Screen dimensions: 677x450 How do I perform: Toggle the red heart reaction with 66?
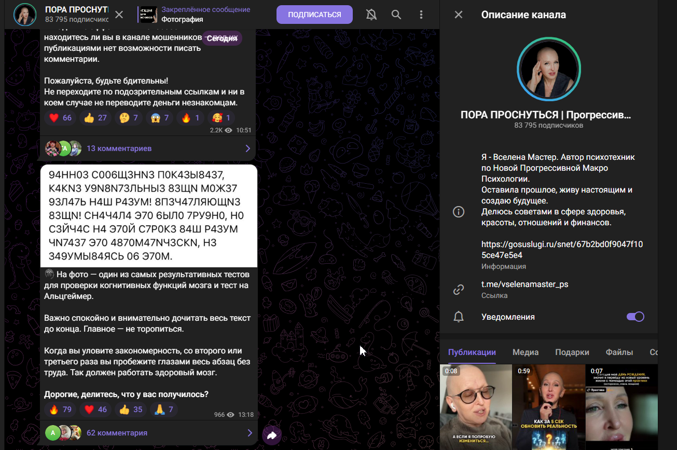(x=60, y=118)
